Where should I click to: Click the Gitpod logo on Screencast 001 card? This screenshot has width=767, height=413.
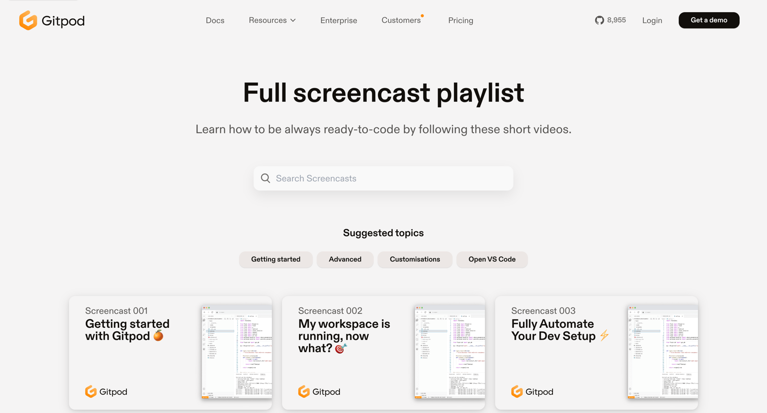click(x=106, y=391)
